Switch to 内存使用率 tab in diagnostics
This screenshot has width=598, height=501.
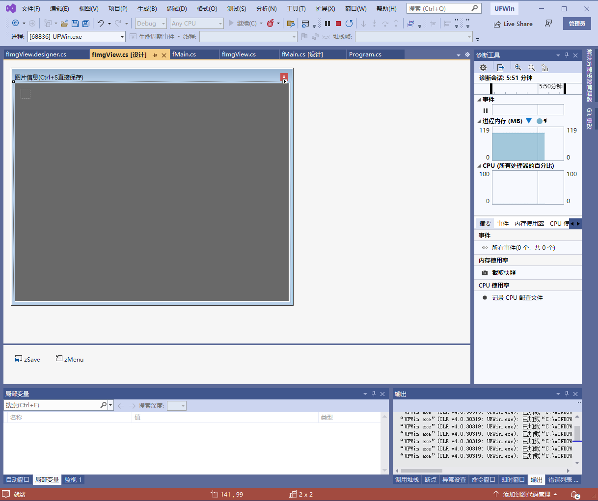[529, 224]
